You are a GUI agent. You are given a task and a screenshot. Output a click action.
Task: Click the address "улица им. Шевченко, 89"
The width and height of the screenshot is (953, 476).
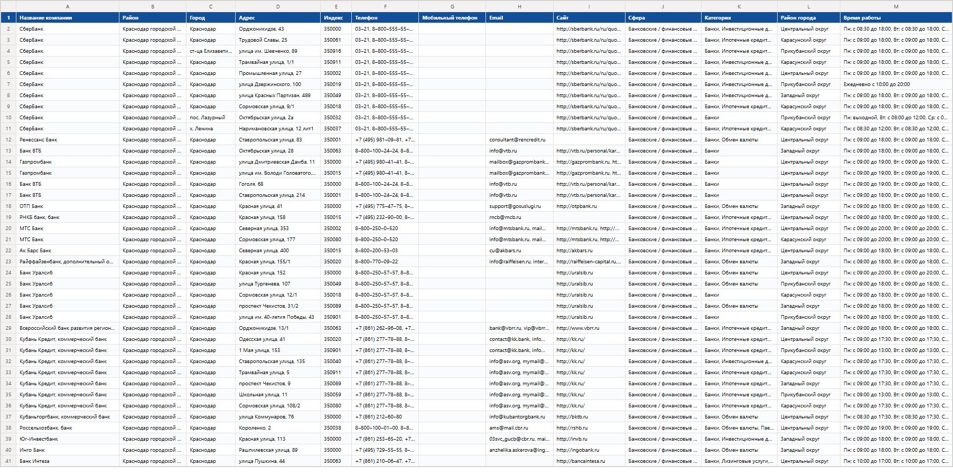tap(278, 51)
